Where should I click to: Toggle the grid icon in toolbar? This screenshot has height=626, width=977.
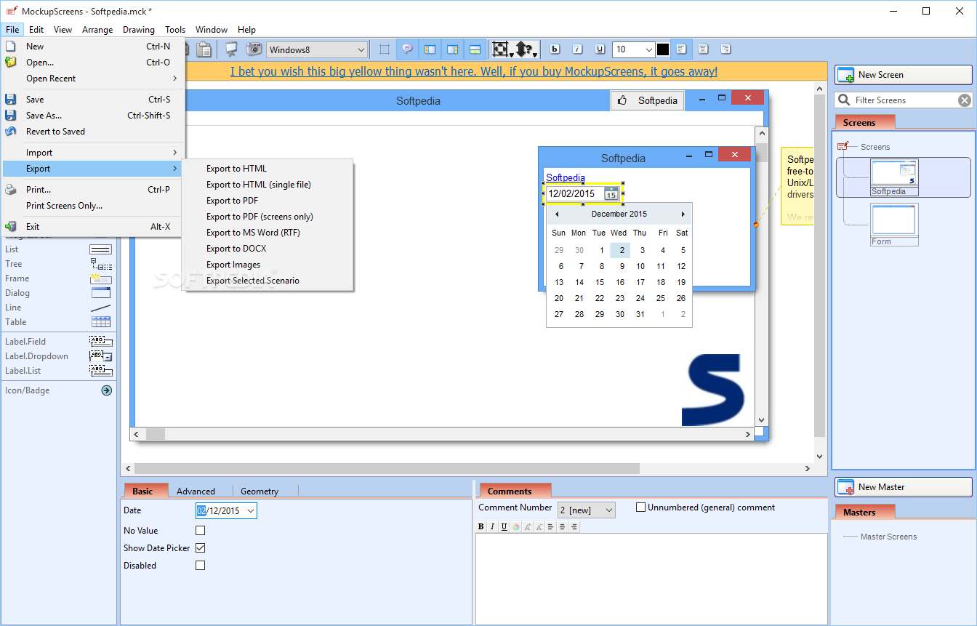385,49
